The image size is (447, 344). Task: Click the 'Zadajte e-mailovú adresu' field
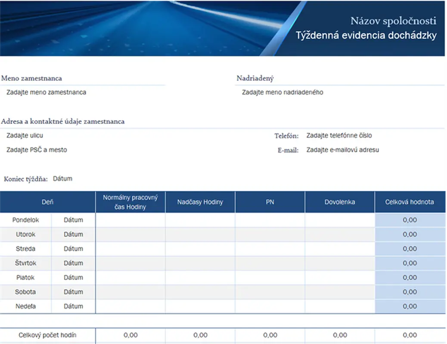point(343,150)
